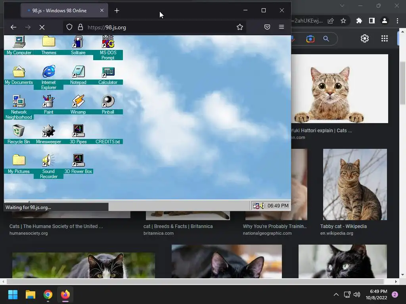Bookmark page with Chrome star
Viewport: 406px width, 304px height.
coord(343,21)
